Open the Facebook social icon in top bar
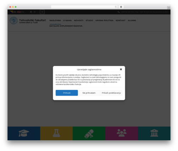 31,12
